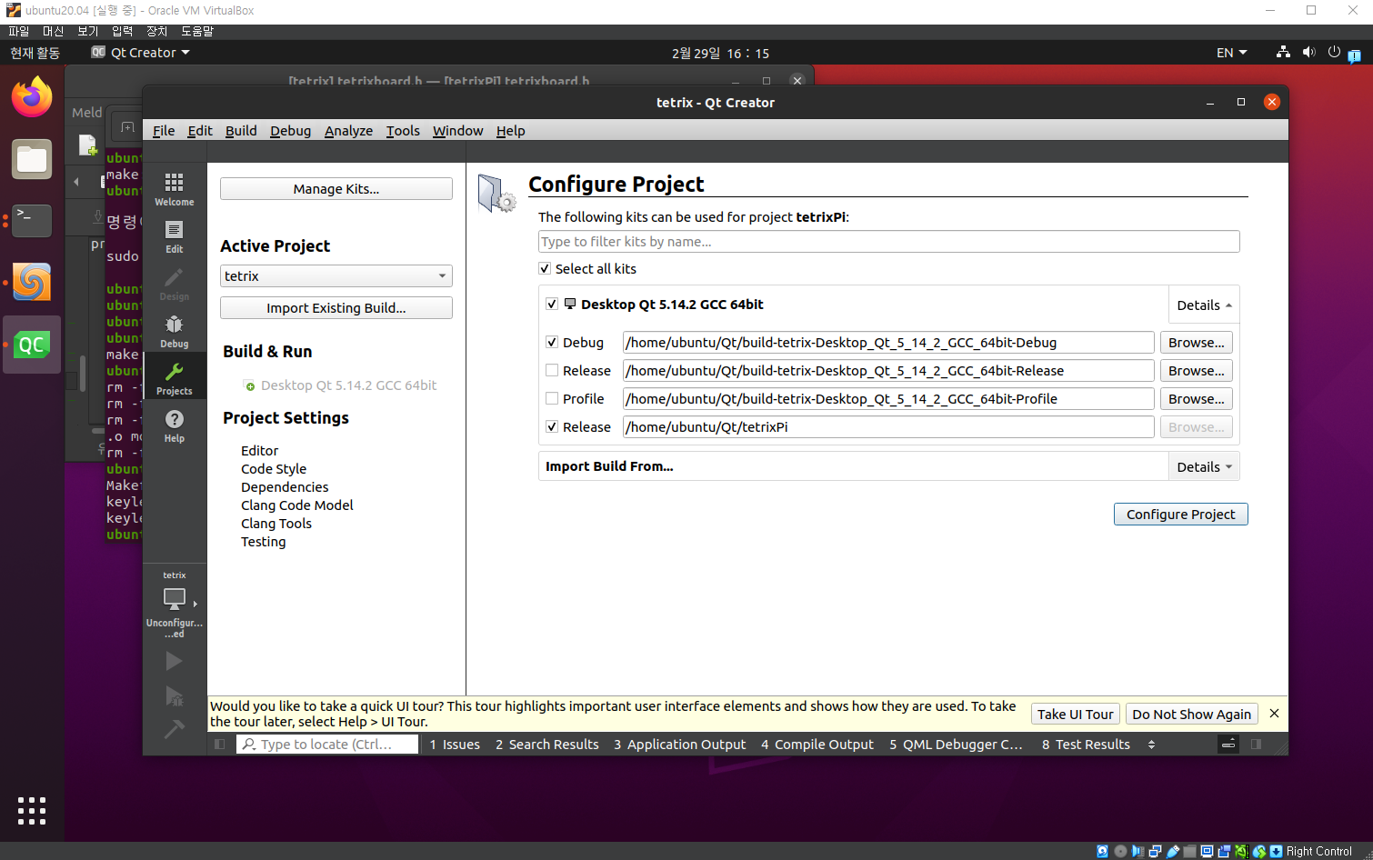The height and width of the screenshot is (860, 1373).
Task: Open Terminal from the Ubuntu dock
Action: point(32,220)
